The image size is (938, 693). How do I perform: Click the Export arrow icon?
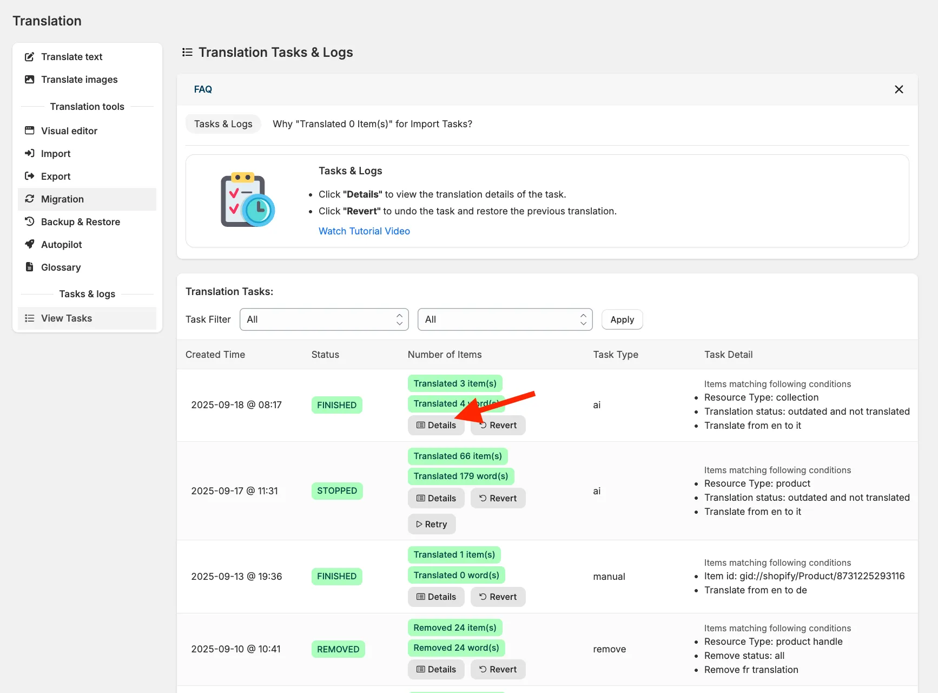coord(30,176)
